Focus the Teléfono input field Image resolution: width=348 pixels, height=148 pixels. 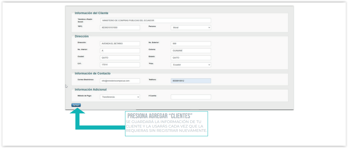pos(191,81)
